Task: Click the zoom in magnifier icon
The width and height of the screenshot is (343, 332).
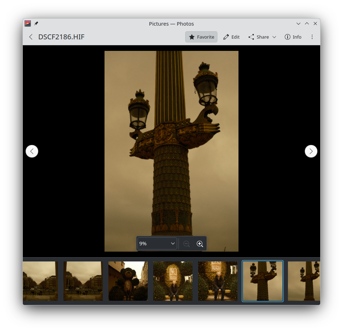Action: (x=200, y=244)
